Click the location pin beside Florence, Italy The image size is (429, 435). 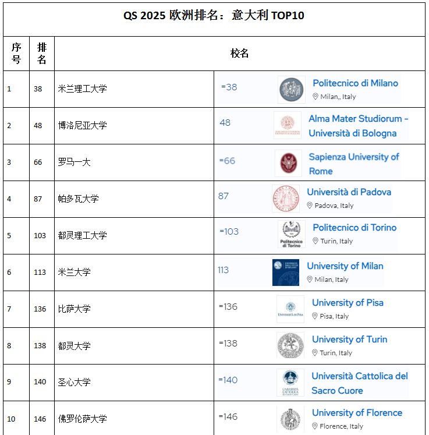[x=315, y=426]
